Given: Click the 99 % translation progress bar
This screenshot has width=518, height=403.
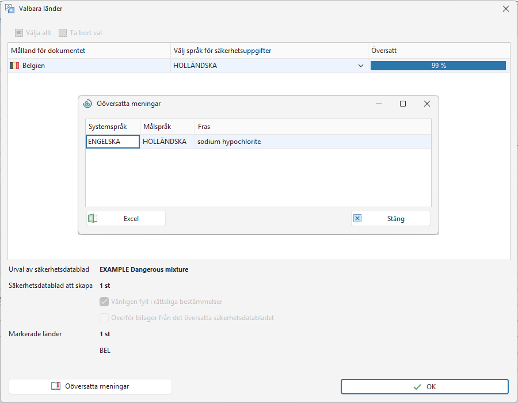Looking at the screenshot, I should coord(438,66).
